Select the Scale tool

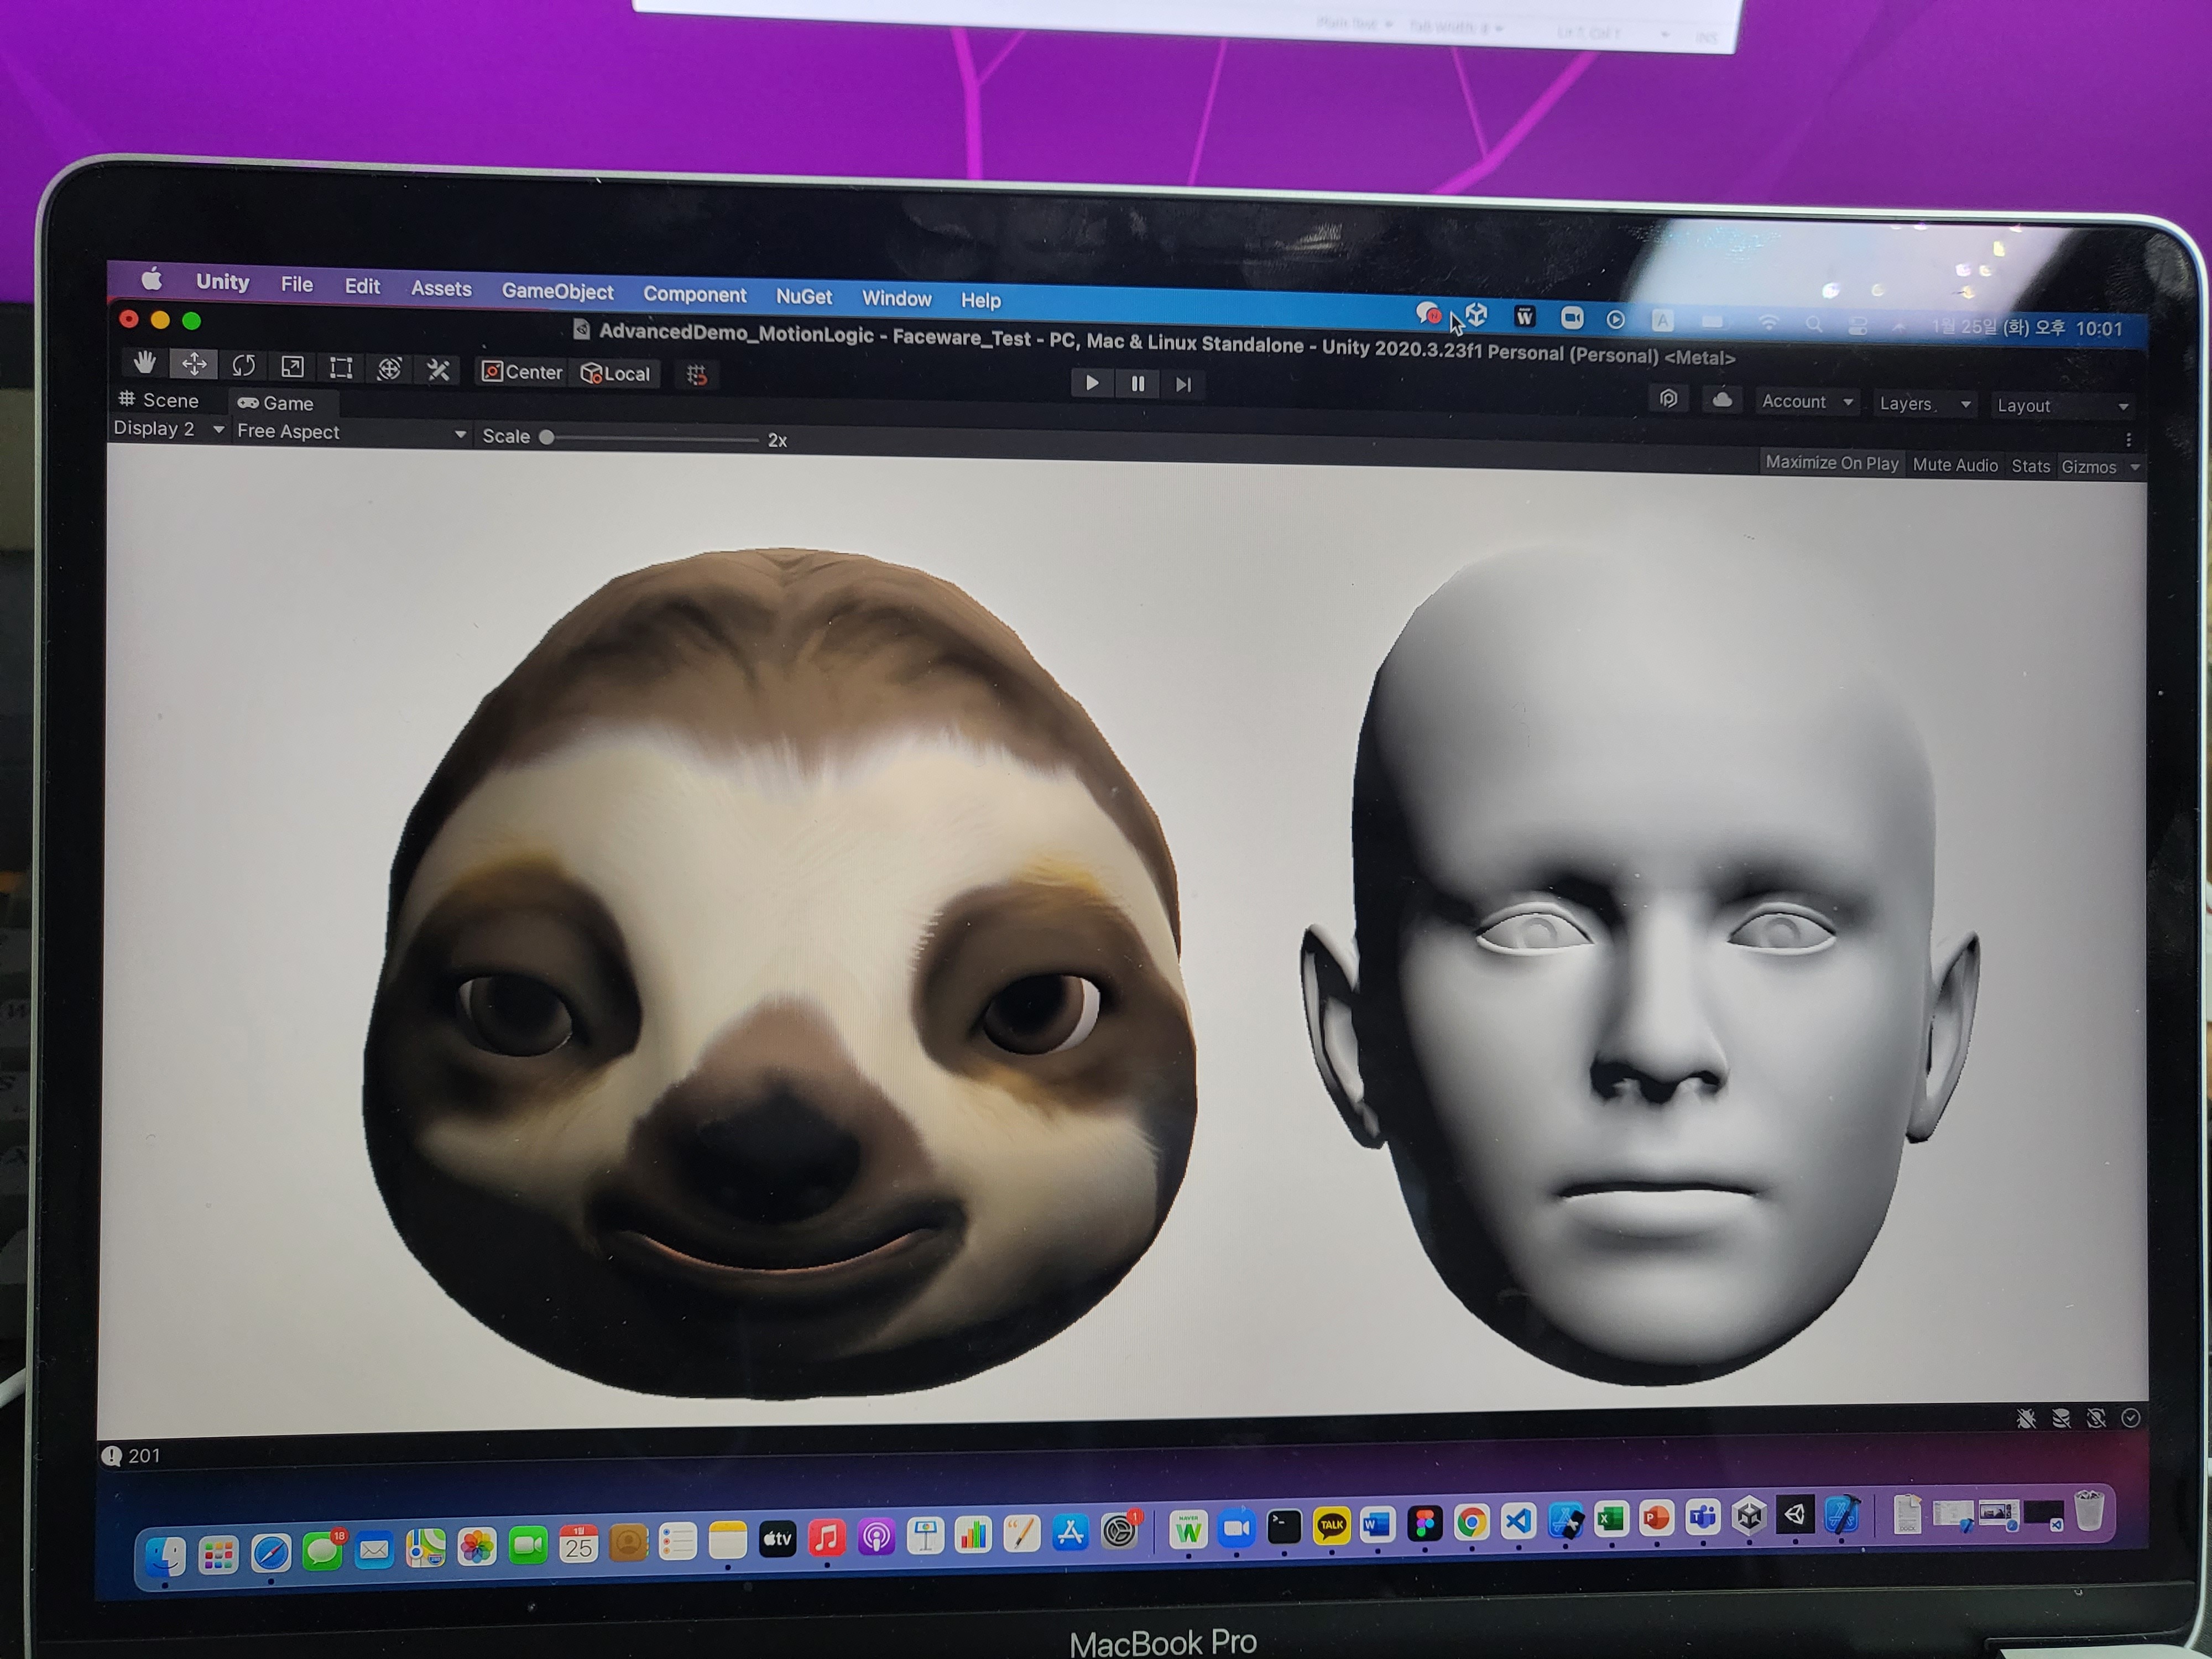tap(292, 367)
